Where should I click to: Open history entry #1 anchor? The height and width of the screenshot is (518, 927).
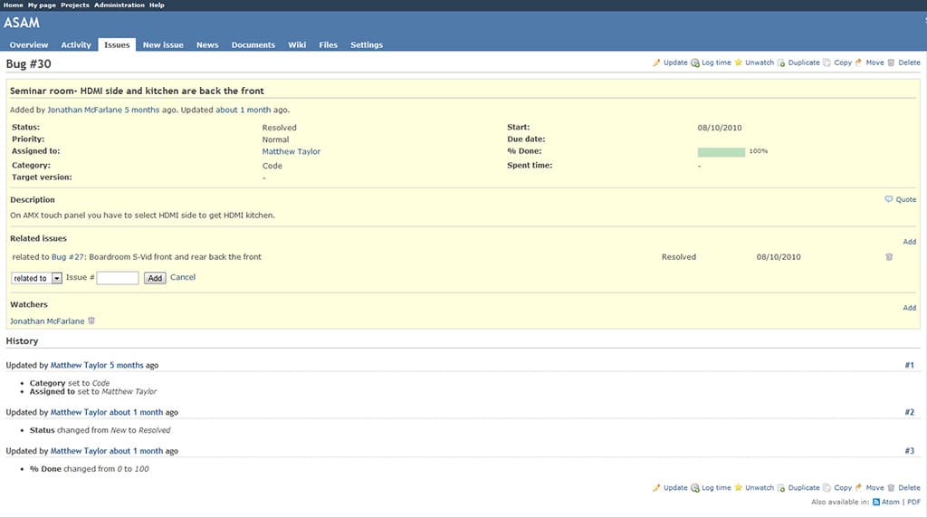(909, 366)
